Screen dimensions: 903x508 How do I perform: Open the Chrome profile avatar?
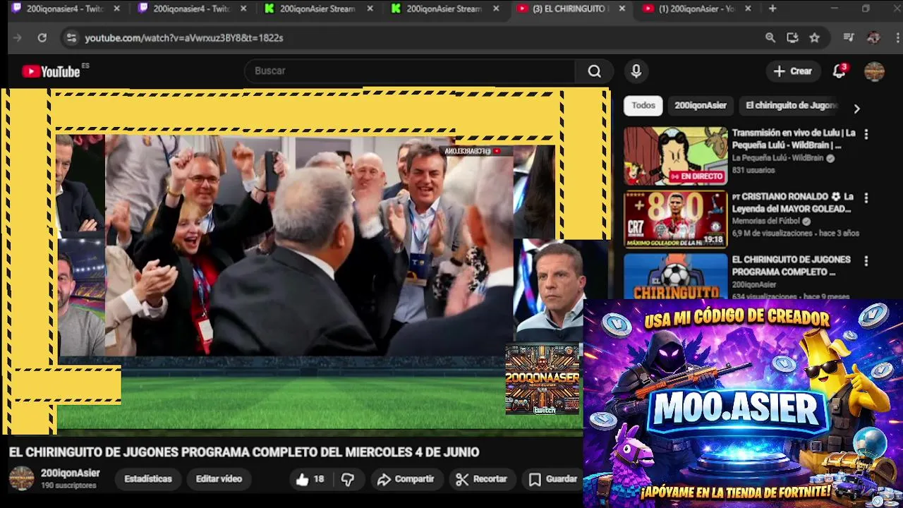873,38
